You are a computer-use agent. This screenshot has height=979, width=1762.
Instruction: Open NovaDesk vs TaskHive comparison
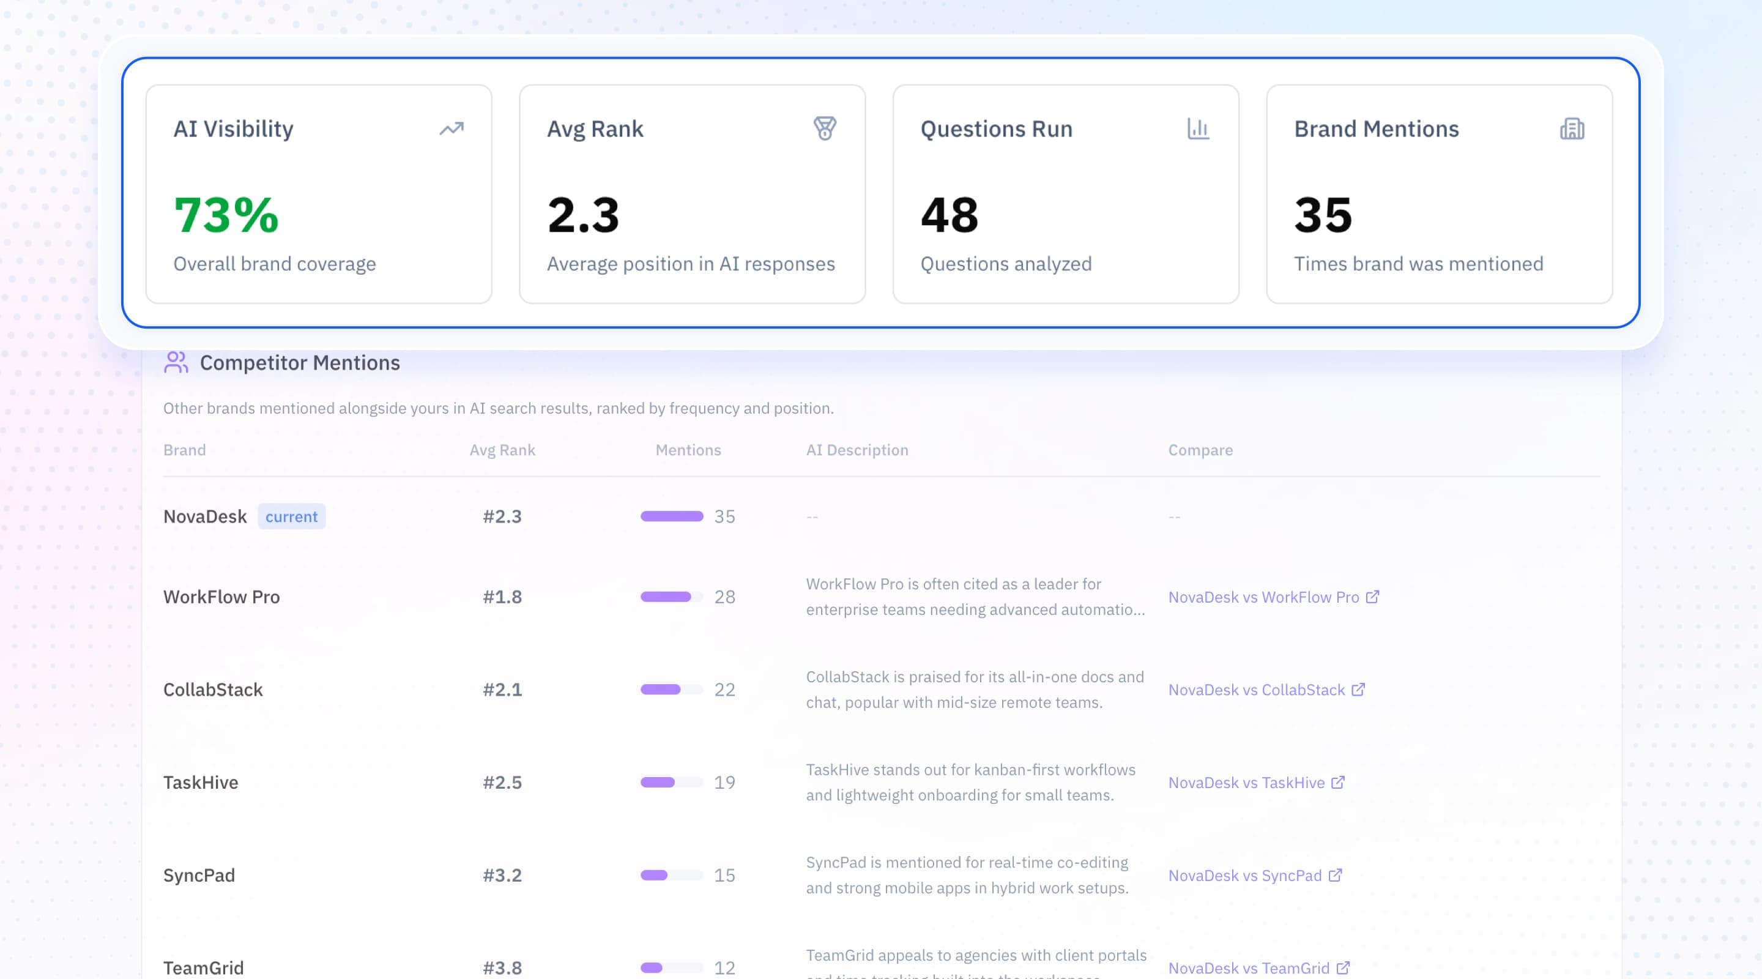pyautogui.click(x=1246, y=783)
